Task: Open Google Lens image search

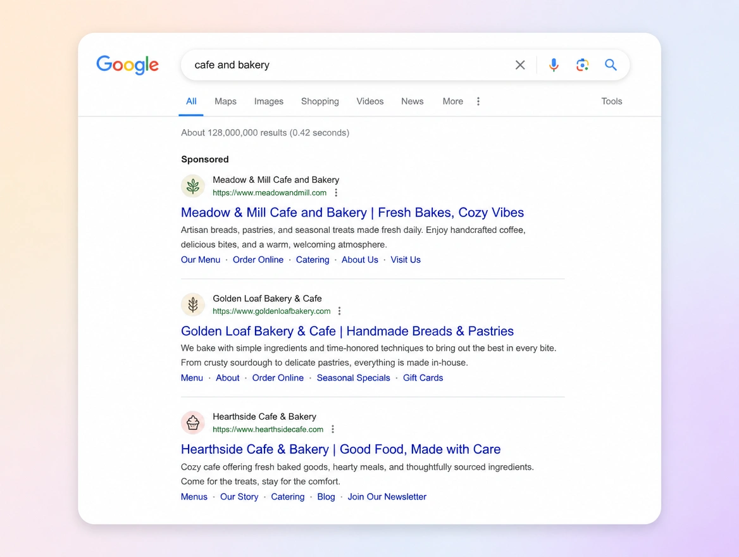Action: click(x=582, y=65)
